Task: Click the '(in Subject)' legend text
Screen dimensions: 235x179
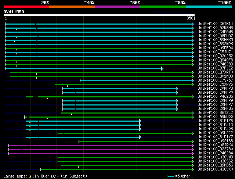Action: point(74,176)
